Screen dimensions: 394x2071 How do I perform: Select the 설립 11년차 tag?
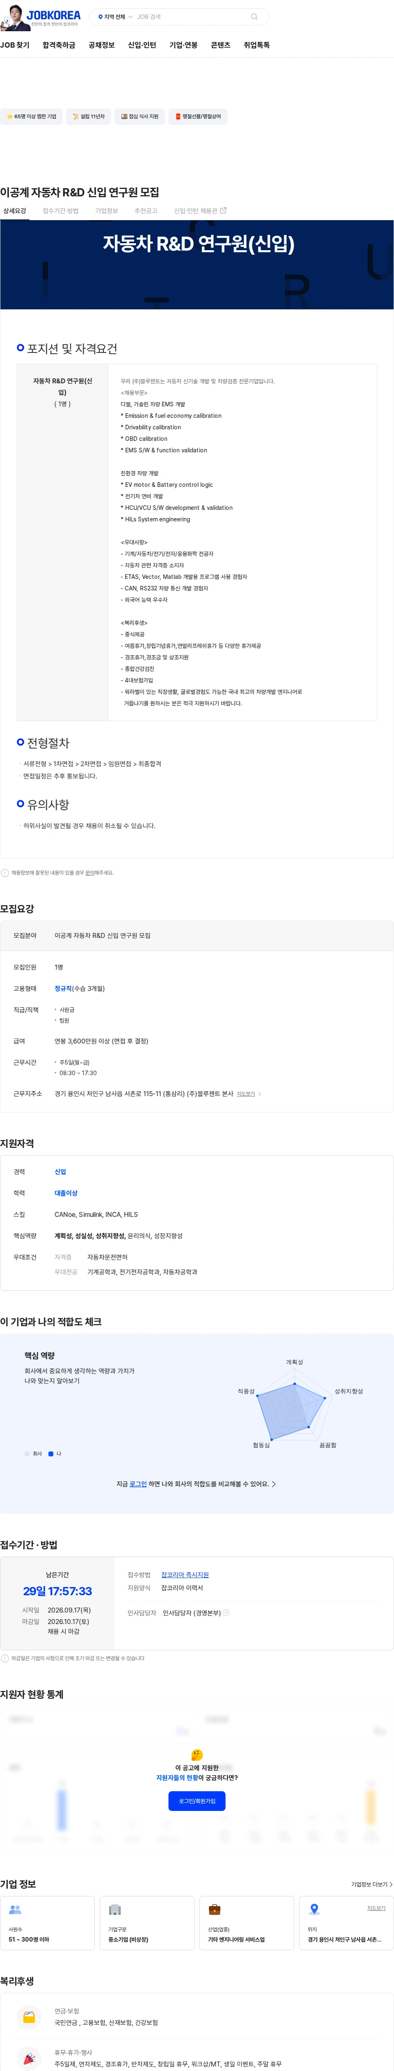pyautogui.click(x=88, y=117)
